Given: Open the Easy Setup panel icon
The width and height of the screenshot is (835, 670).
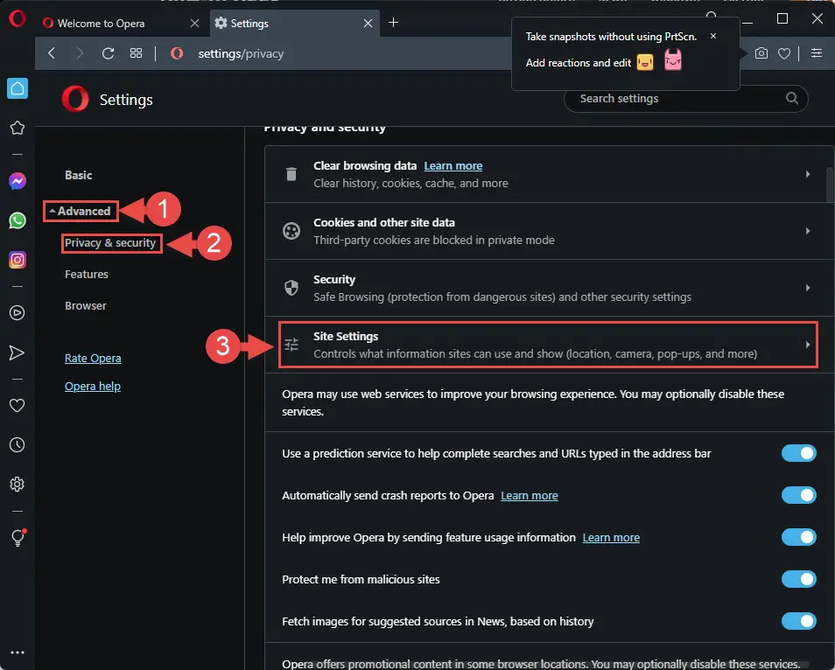Looking at the screenshot, I should pyautogui.click(x=817, y=53).
